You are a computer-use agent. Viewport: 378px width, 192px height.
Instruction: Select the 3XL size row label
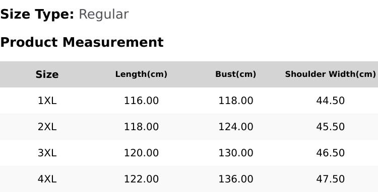[x=47, y=153]
